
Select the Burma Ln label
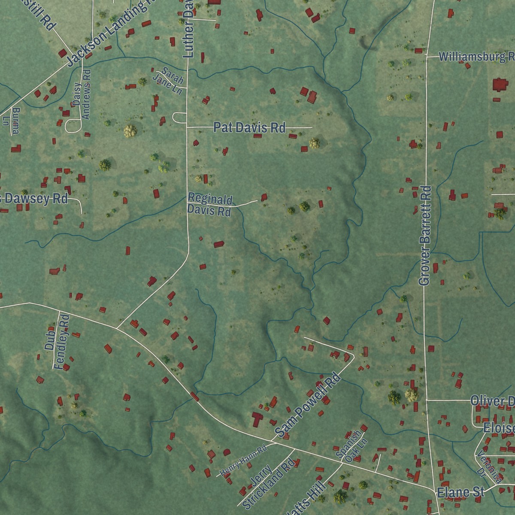coord(11,121)
